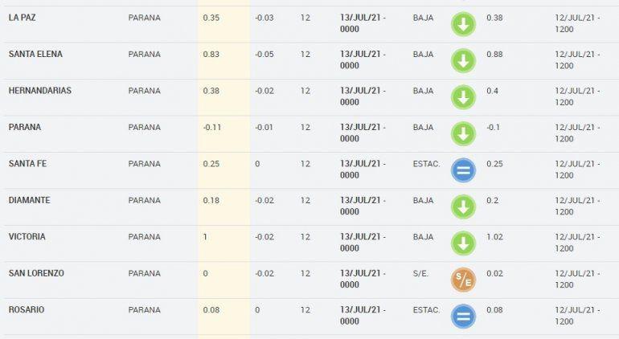Click the green down arrow in the Parana station row

[463, 133]
